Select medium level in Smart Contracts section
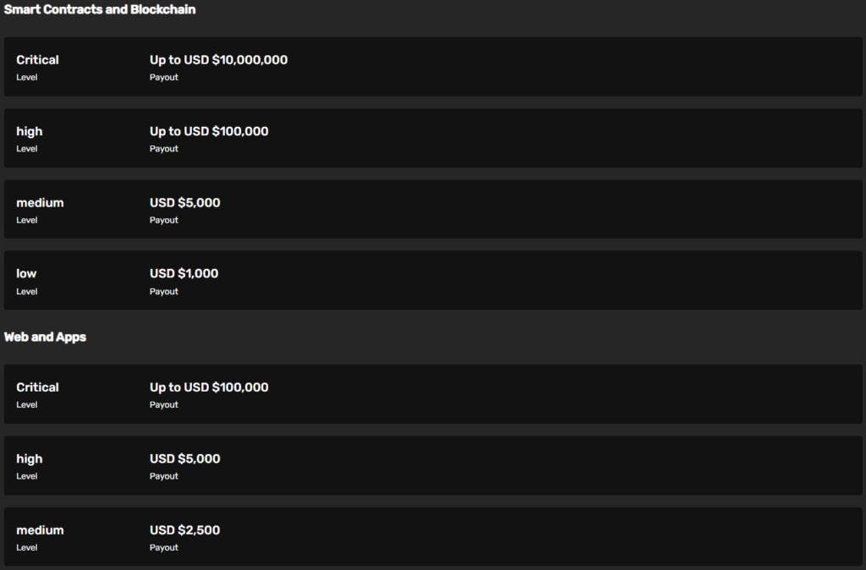 click(40, 203)
